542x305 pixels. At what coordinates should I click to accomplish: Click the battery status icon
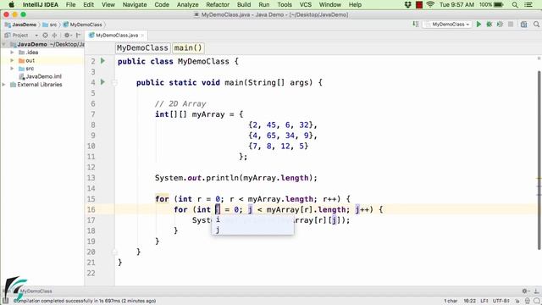coord(499,5)
